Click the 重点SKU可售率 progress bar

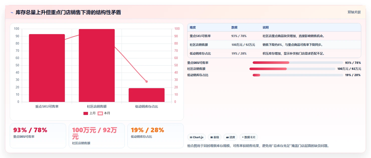(298, 63)
